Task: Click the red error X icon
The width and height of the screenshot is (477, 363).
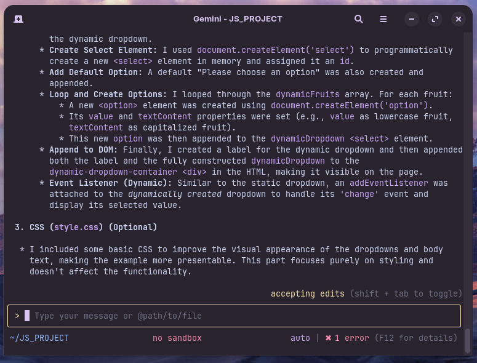Action: coord(329,338)
